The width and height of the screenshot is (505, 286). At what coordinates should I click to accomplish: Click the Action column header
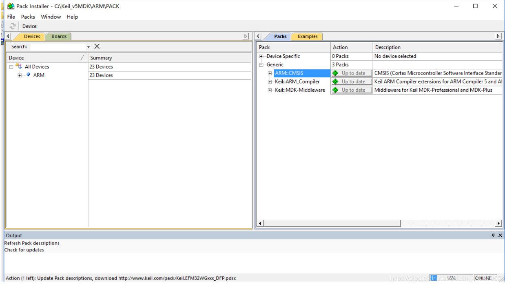(352, 47)
